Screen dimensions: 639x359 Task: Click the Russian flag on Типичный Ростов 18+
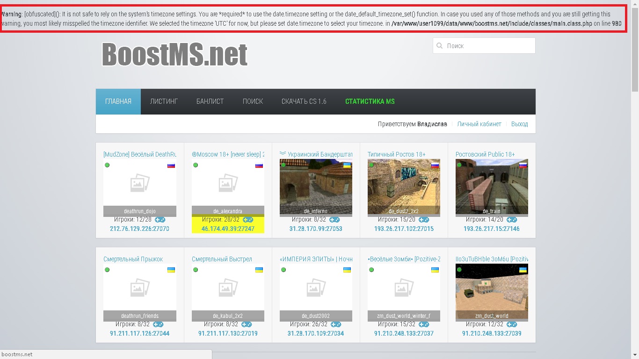[435, 165]
